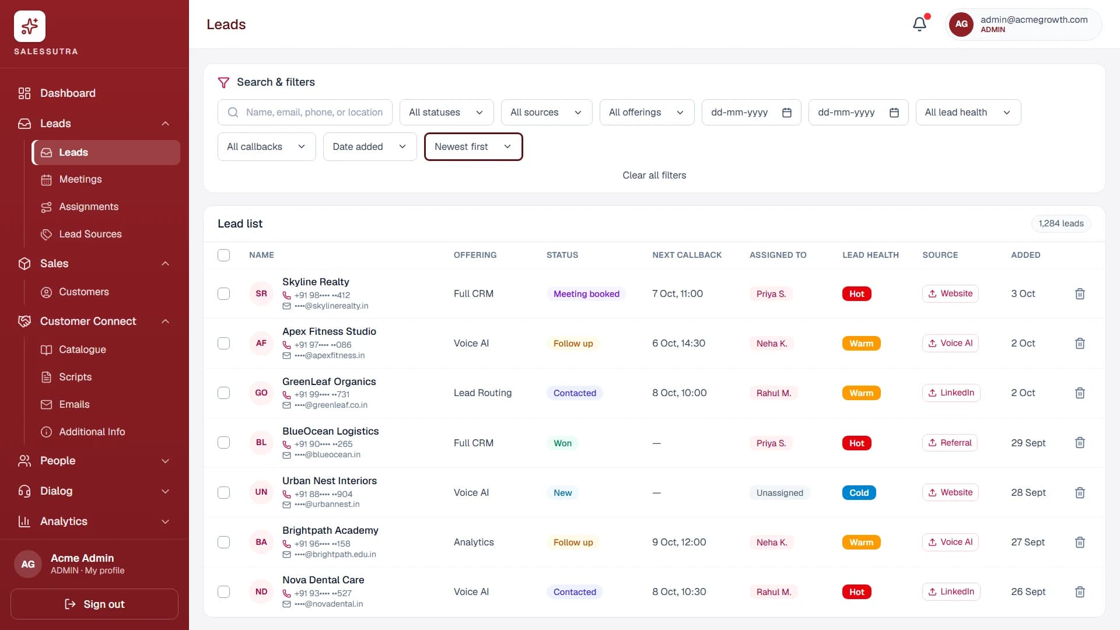Open the notifications bell
1120x630 pixels.
(919, 24)
